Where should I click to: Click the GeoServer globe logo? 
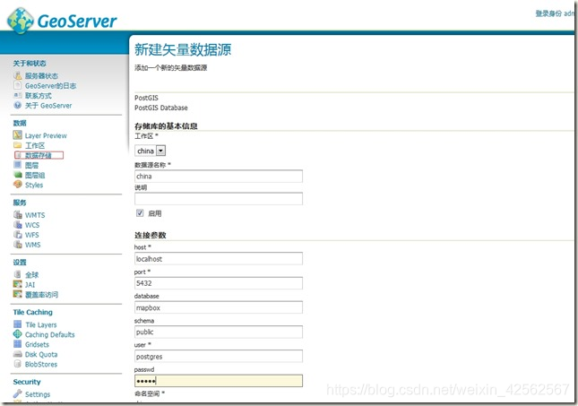20,21
